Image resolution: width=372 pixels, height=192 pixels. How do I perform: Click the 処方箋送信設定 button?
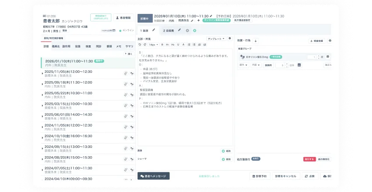point(242,21)
